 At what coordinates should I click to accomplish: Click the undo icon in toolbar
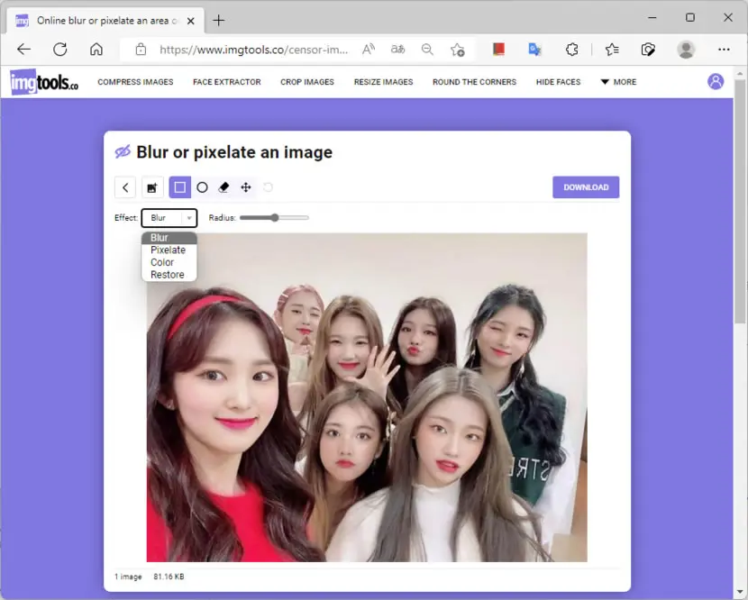tap(268, 187)
